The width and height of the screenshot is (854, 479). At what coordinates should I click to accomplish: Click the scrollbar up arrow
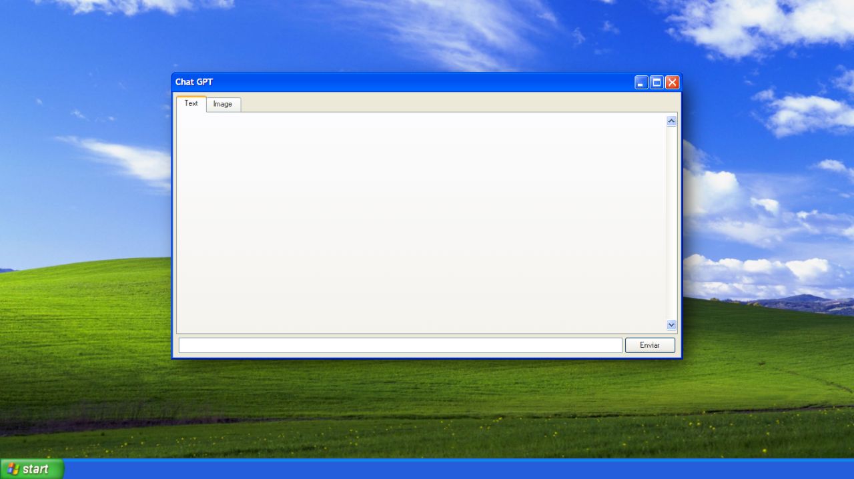(671, 121)
